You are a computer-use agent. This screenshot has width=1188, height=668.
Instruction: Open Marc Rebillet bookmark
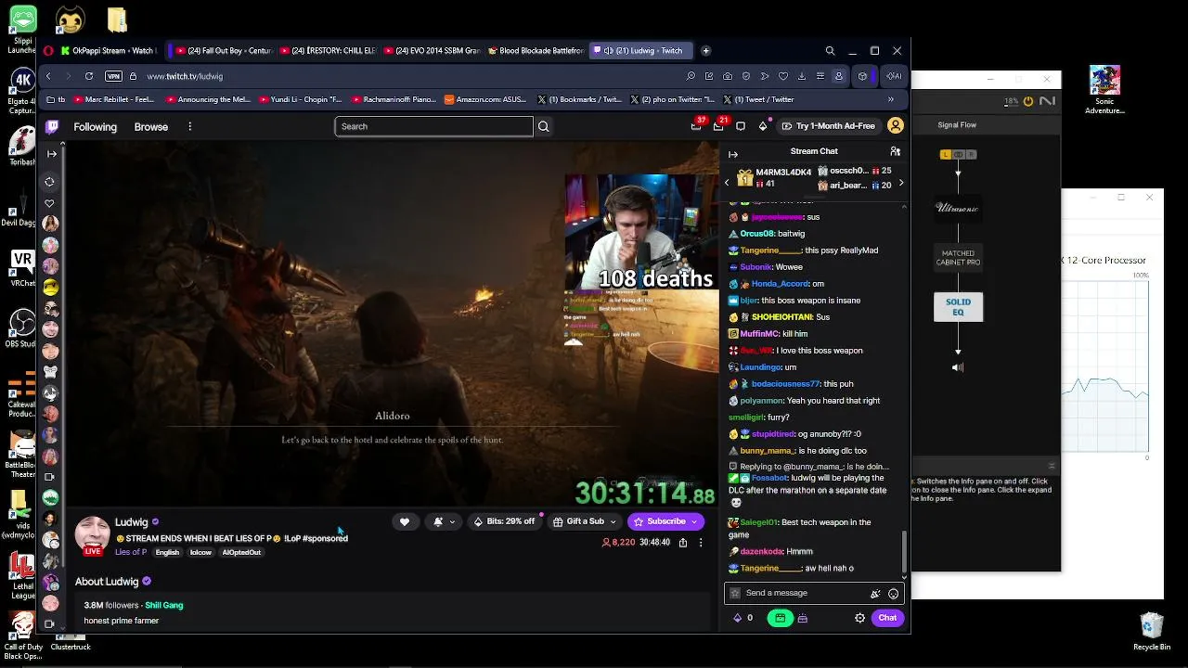click(114, 99)
